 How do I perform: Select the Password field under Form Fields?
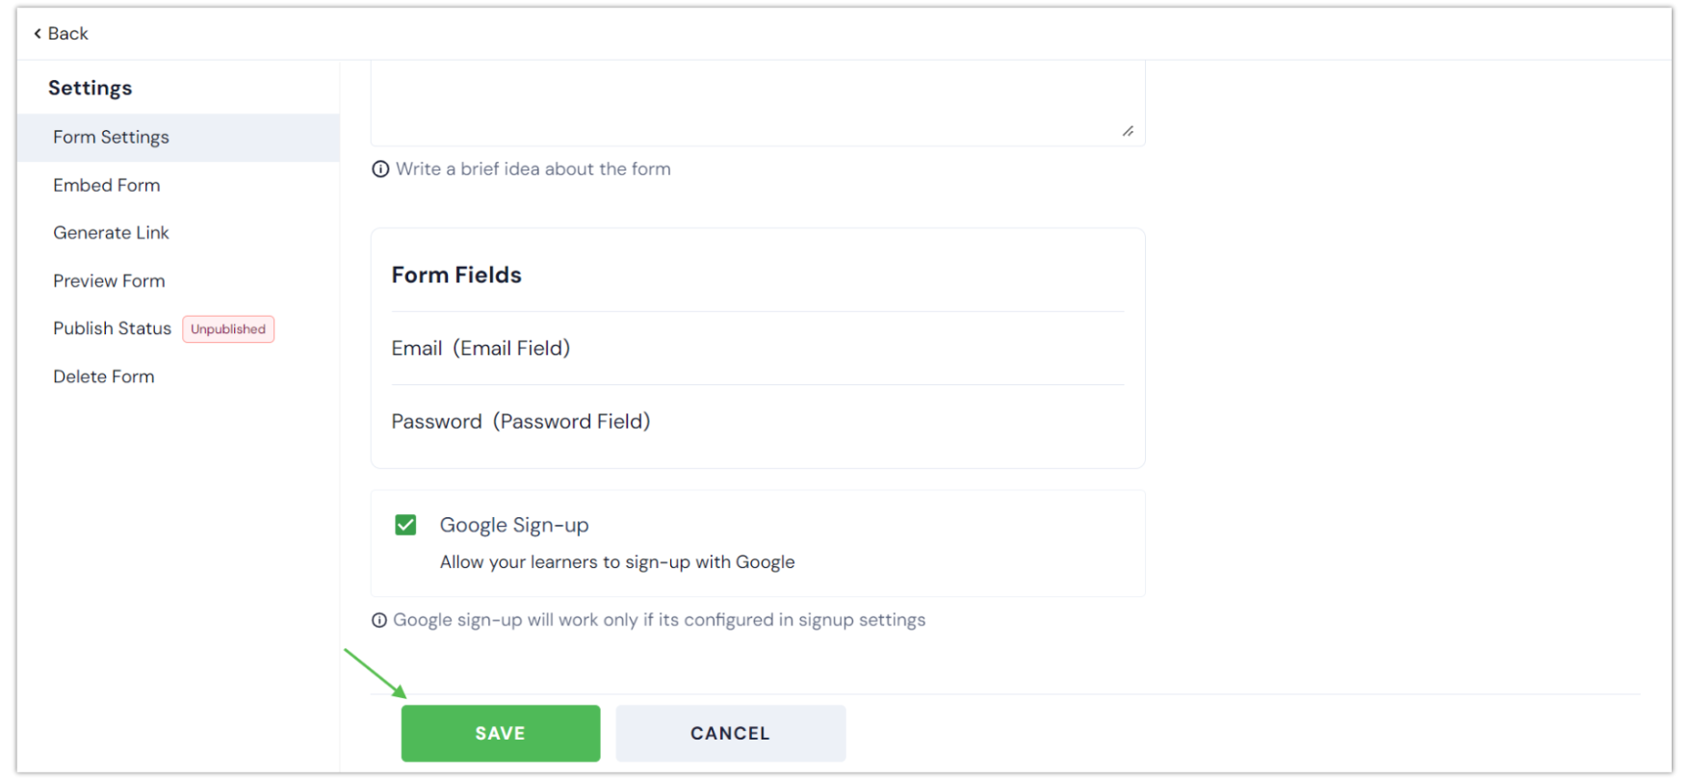pos(521,421)
